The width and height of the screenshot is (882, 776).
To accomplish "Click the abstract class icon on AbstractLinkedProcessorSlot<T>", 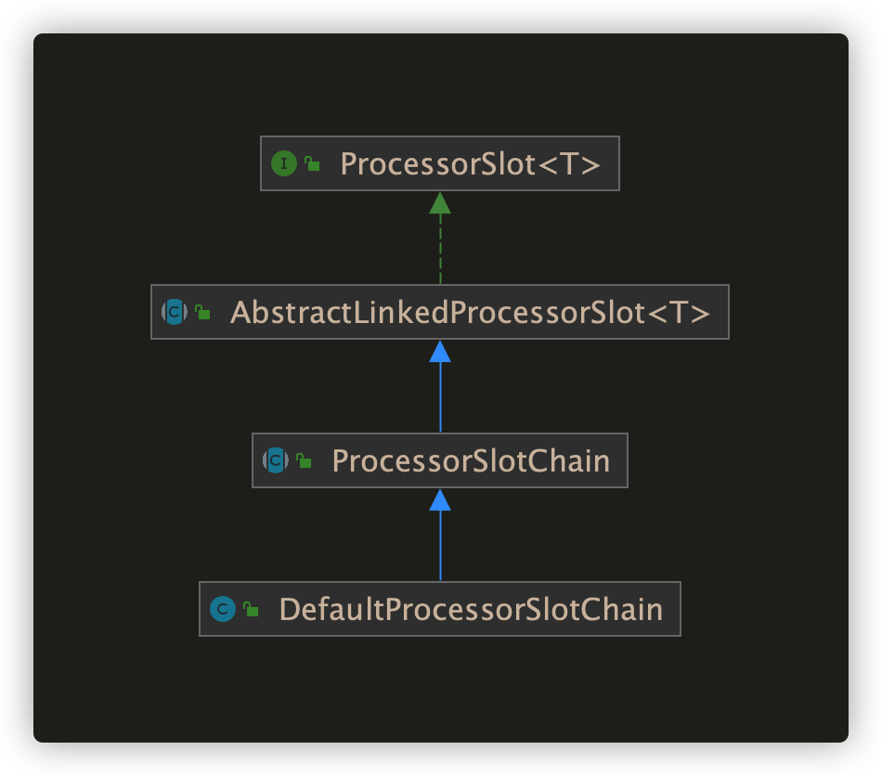I will 174,312.
